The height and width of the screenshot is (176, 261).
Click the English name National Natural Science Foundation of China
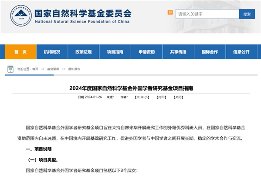coord(82,22)
